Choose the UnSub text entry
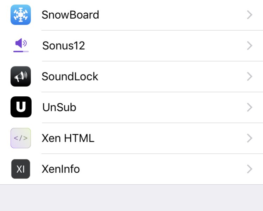This screenshot has height=211, width=263. 59,107
